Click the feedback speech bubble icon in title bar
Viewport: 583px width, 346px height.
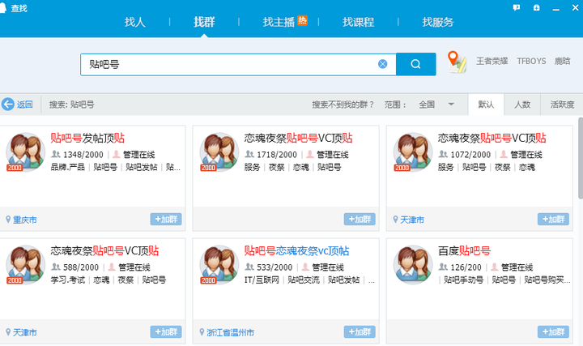click(517, 7)
